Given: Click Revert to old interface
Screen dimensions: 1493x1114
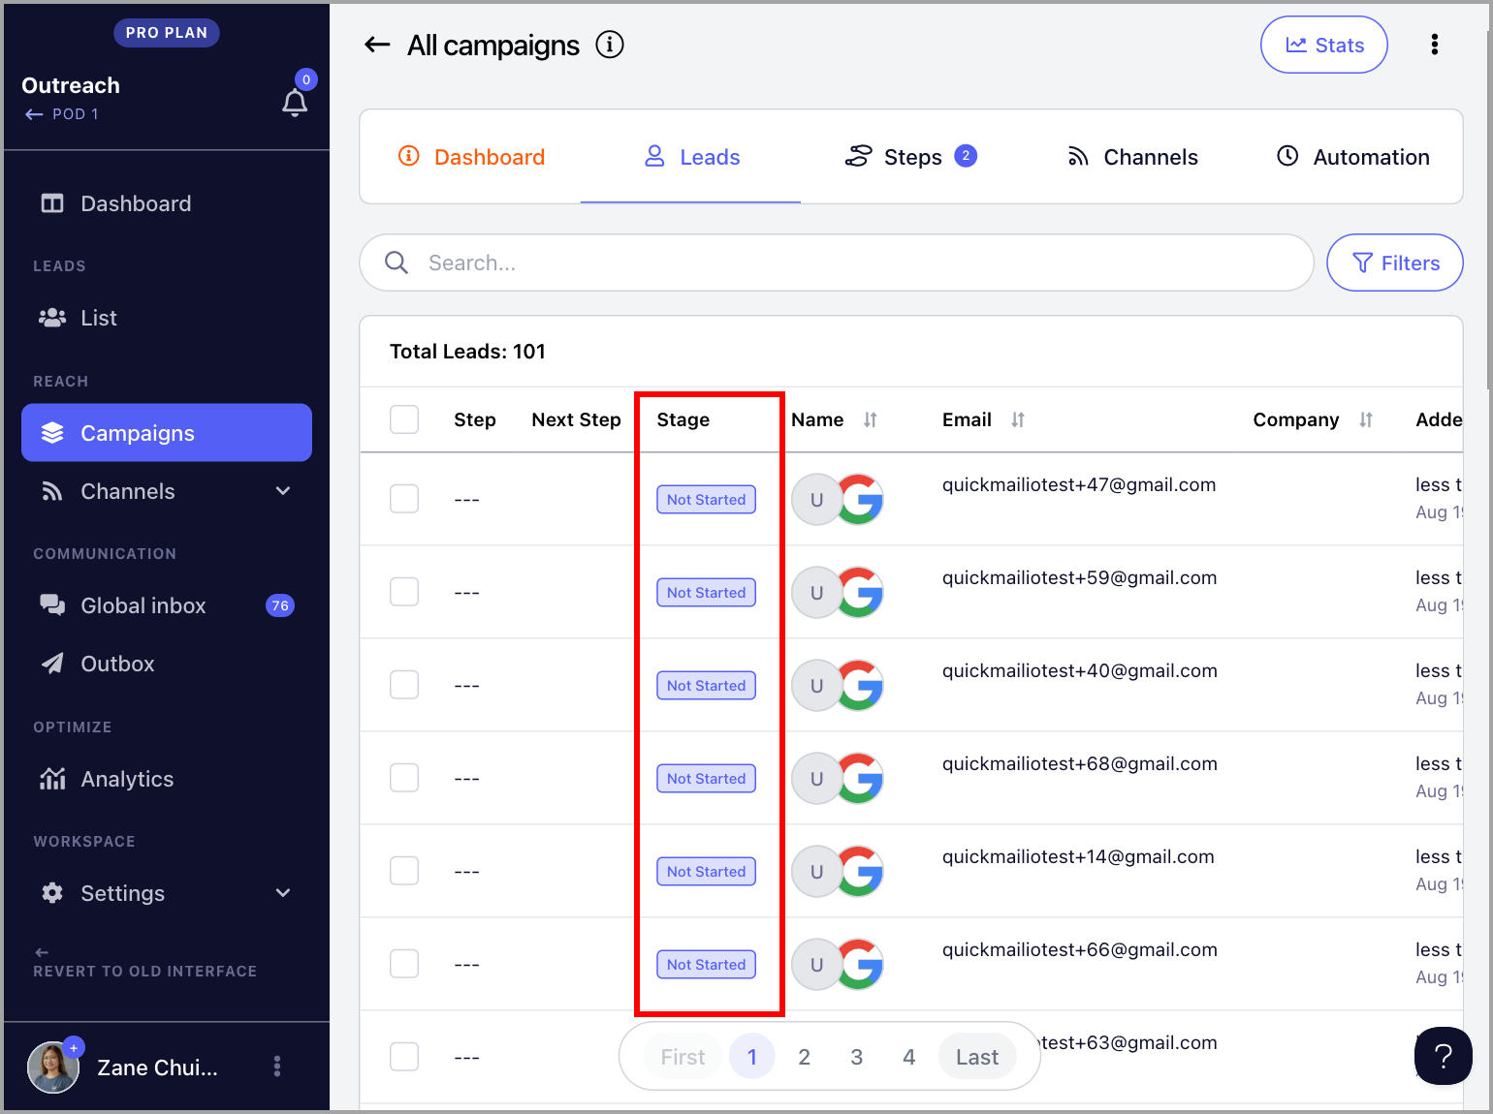Looking at the screenshot, I should [145, 963].
